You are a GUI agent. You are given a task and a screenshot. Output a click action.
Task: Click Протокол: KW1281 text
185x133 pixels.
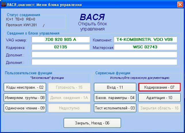point(21,25)
